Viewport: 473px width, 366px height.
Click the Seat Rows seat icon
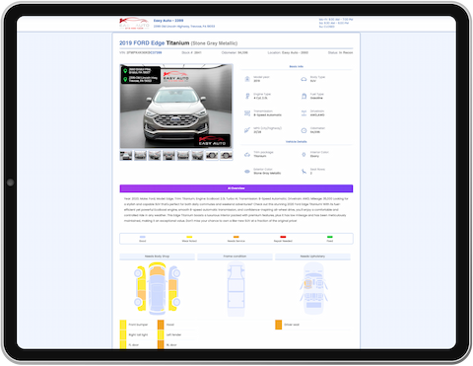pos(304,172)
